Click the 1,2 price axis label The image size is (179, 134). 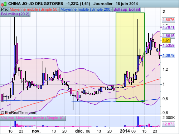coord(165,69)
